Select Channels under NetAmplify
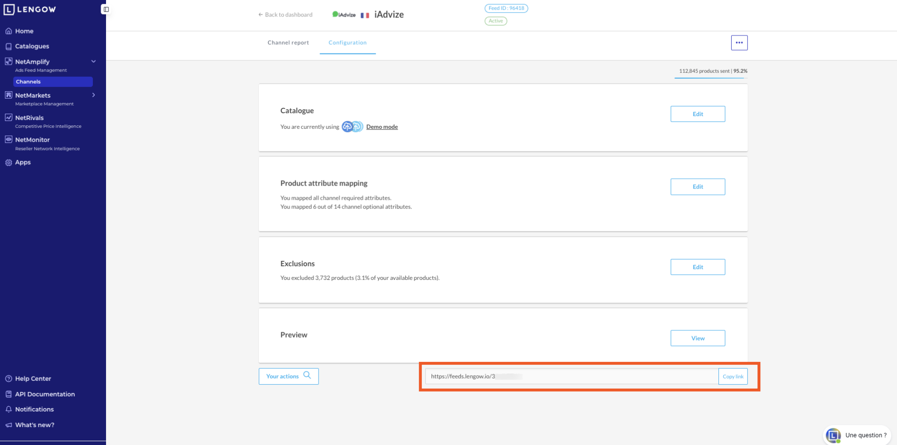Image resolution: width=897 pixels, height=445 pixels. (x=53, y=82)
